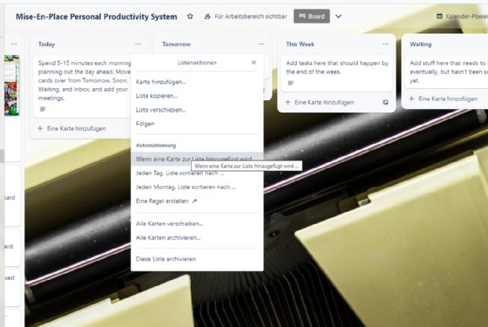Expand the view switcher chevron
The image size is (488, 327).
click(339, 17)
